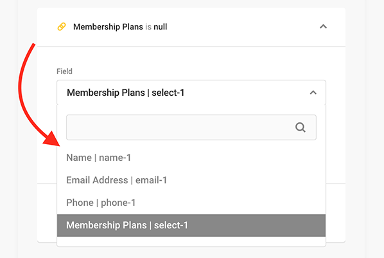Click the yellow link icon beside the rule title
Screen dimensions: 384x258
click(62, 26)
